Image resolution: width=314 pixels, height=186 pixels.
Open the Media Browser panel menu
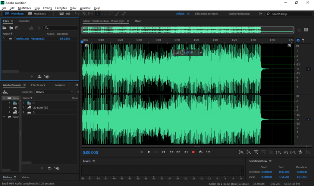pos(25,85)
